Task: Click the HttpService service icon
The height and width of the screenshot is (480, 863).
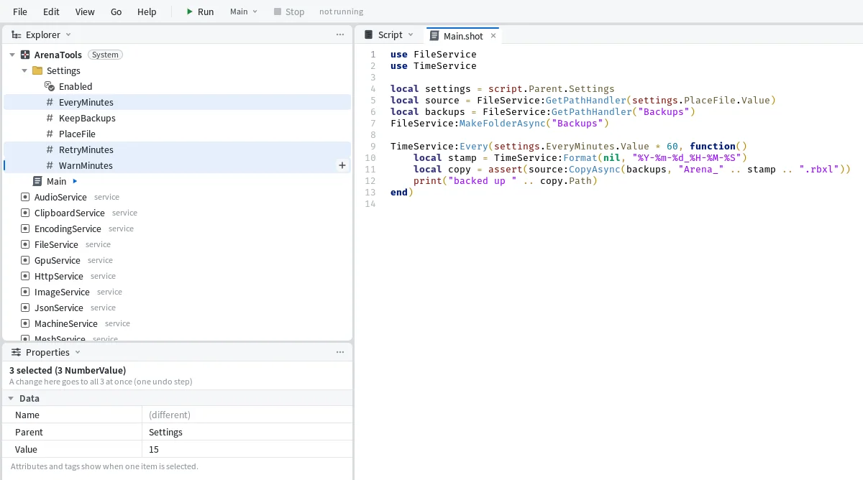Action: pos(25,276)
